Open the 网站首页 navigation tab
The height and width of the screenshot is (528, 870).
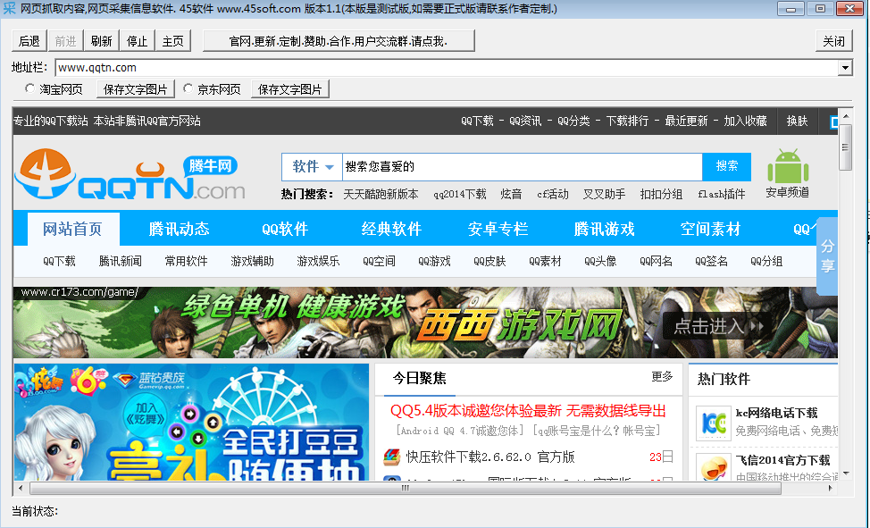(x=72, y=229)
